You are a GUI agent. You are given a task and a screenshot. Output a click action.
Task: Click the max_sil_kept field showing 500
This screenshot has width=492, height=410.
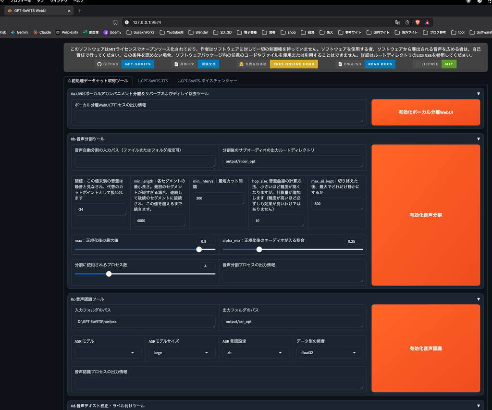(337, 204)
